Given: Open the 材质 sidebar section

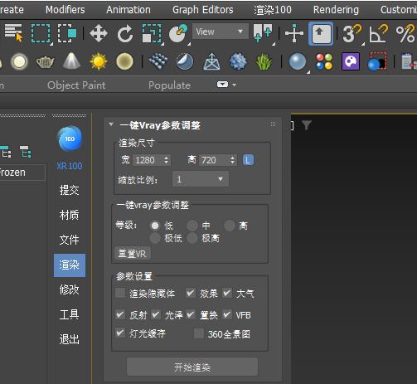Looking at the screenshot, I should (70, 215).
